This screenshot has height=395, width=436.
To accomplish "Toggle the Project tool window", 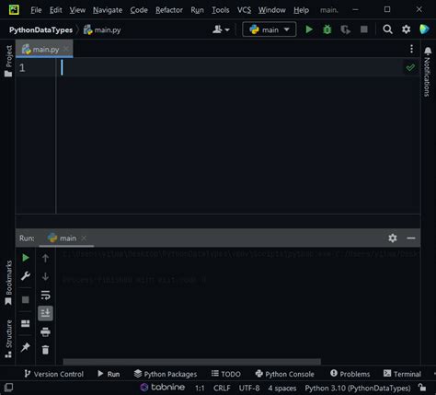I will pos(8,61).
